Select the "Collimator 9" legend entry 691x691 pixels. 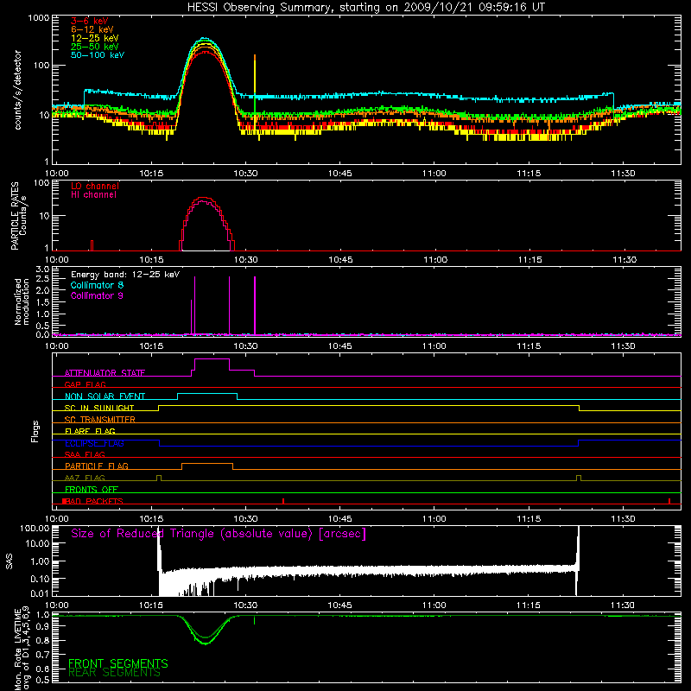(97, 295)
